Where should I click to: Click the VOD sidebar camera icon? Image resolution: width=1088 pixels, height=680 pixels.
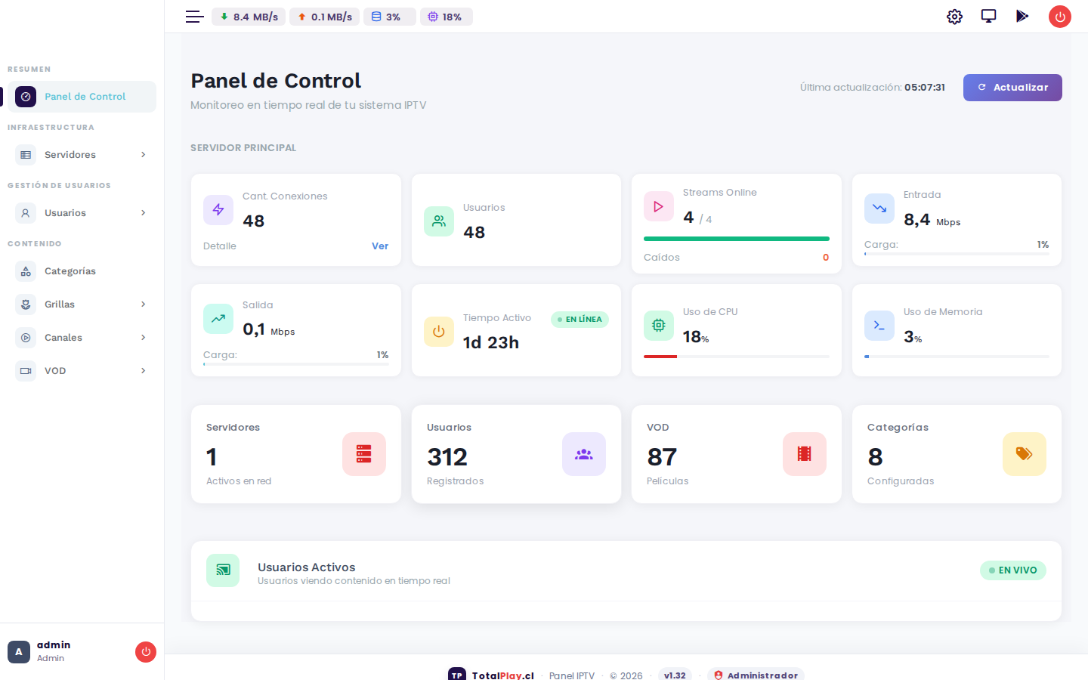(x=26, y=371)
